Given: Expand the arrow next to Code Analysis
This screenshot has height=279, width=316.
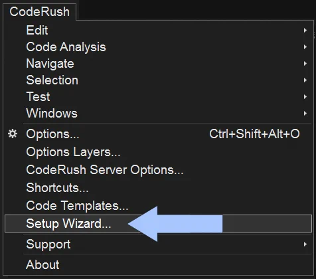Looking at the screenshot, I should [x=305, y=47].
